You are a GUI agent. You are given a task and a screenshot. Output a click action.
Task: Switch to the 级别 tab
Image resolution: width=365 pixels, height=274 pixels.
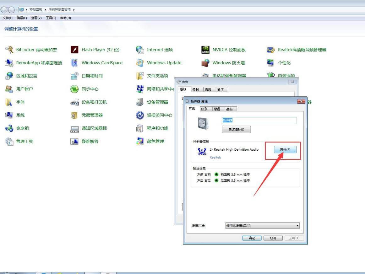click(204, 109)
